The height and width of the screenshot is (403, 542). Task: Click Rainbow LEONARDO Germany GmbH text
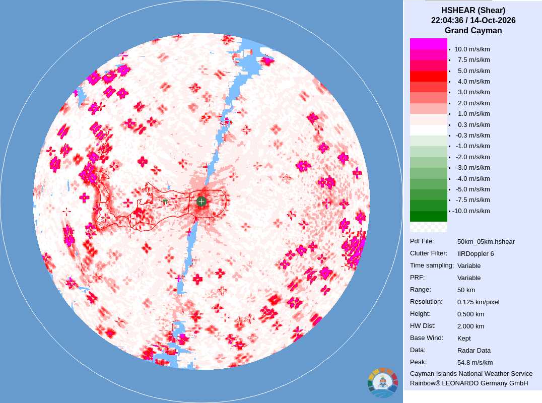point(469,383)
